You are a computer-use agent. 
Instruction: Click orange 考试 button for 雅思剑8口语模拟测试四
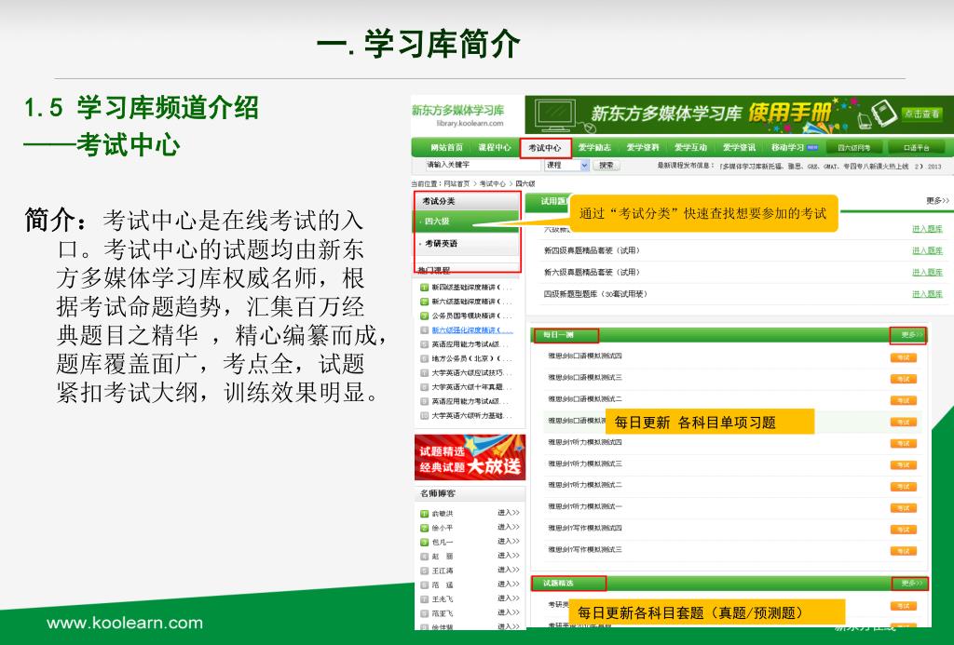point(904,357)
